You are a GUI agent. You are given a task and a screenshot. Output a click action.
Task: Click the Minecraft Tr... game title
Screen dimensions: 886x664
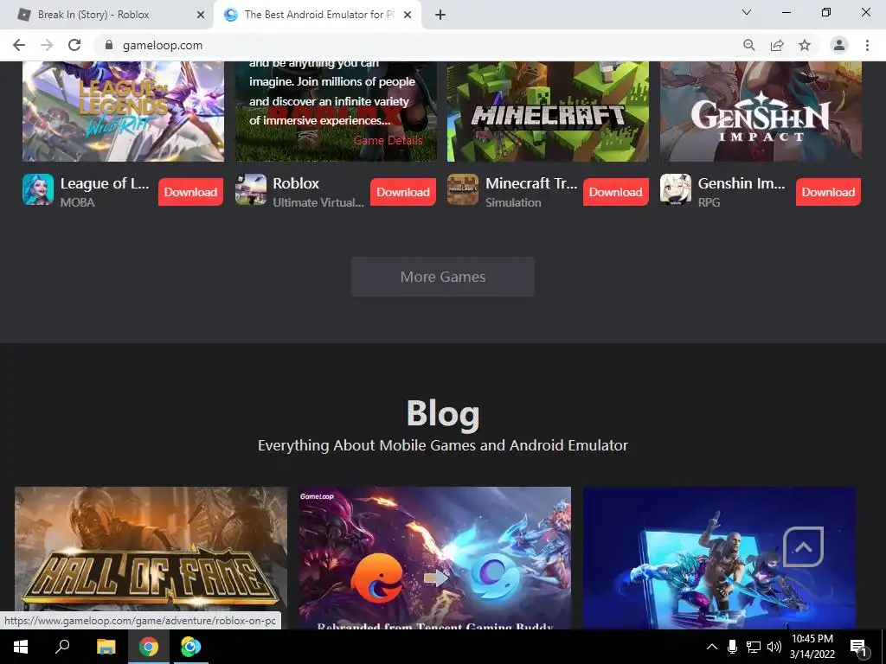[531, 183]
